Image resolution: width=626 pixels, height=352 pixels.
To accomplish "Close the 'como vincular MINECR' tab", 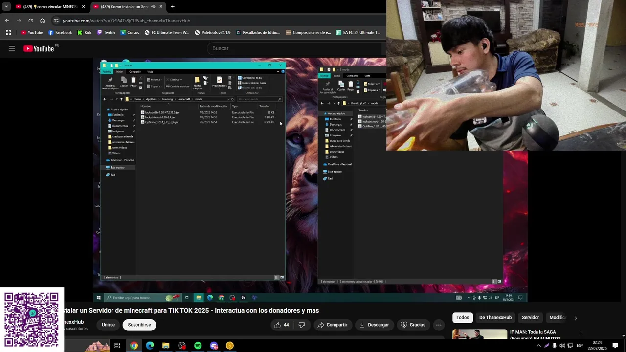I will tap(83, 7).
